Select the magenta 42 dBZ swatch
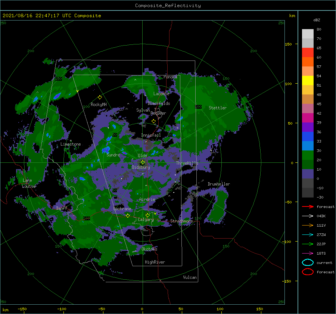This screenshot has height=314, width=336. pos(308,118)
